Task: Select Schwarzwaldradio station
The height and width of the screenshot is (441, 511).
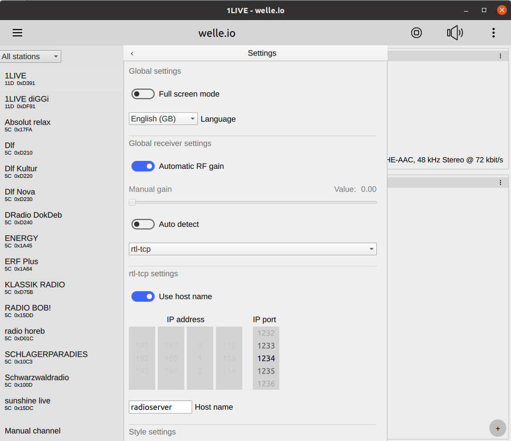Action: tap(62, 381)
